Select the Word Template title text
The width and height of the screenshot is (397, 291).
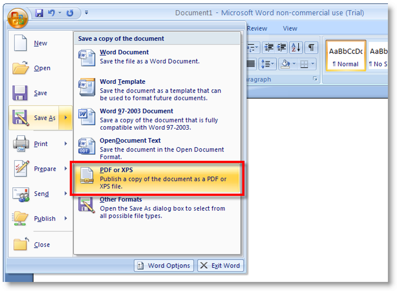coord(123,82)
